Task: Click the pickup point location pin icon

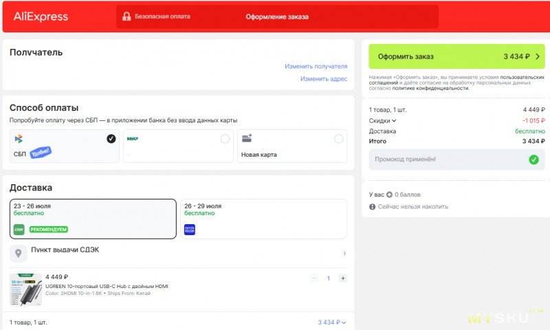Action: 19,253
